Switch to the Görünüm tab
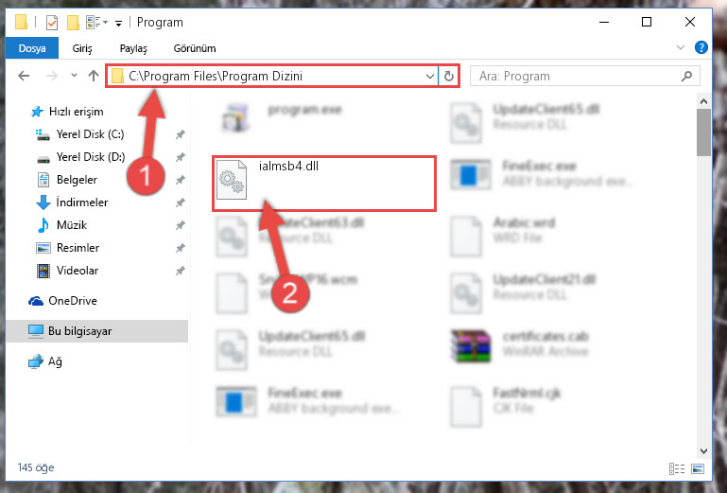 (195, 48)
